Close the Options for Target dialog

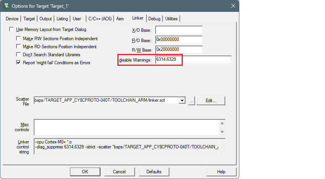pyautogui.click(x=233, y=5)
